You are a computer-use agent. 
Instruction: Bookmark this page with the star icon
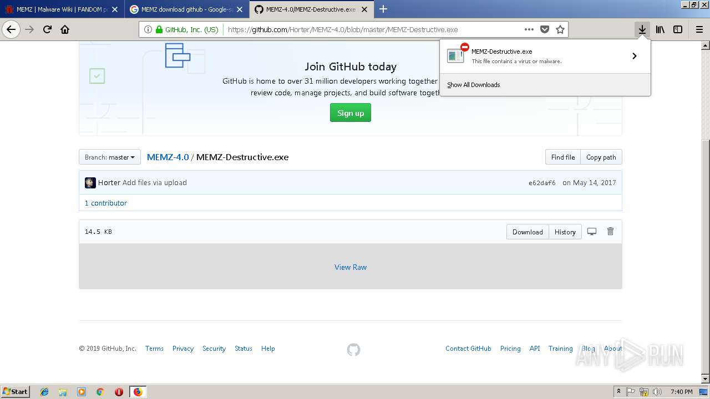tap(560, 30)
